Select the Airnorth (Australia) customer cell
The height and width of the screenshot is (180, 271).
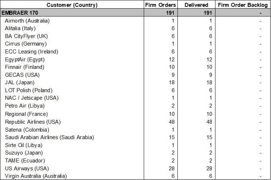pos(27,20)
